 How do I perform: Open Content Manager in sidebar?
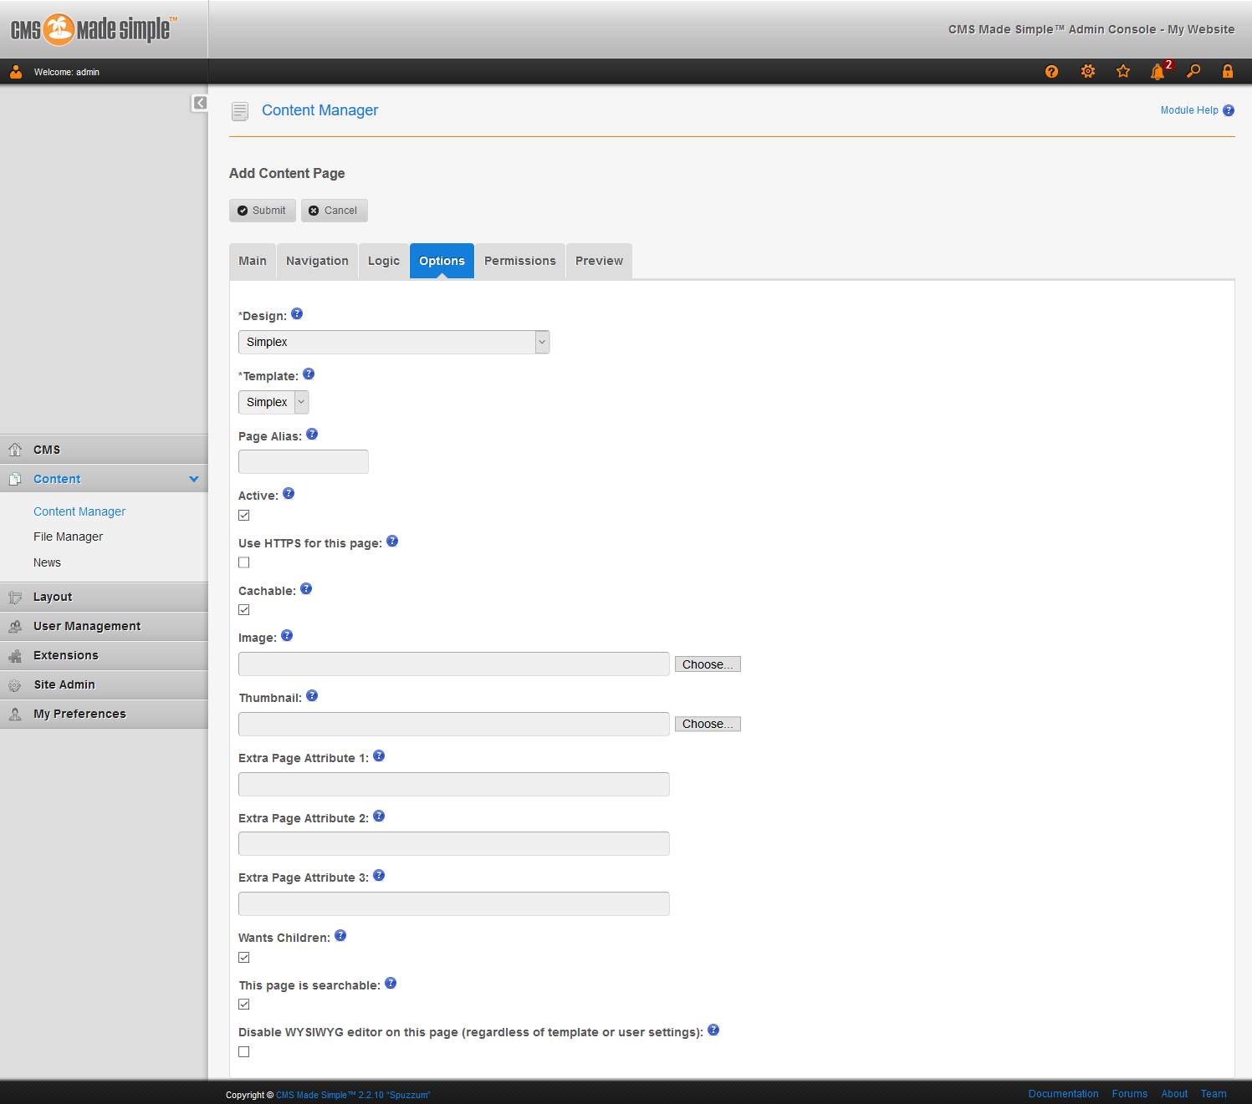click(79, 511)
